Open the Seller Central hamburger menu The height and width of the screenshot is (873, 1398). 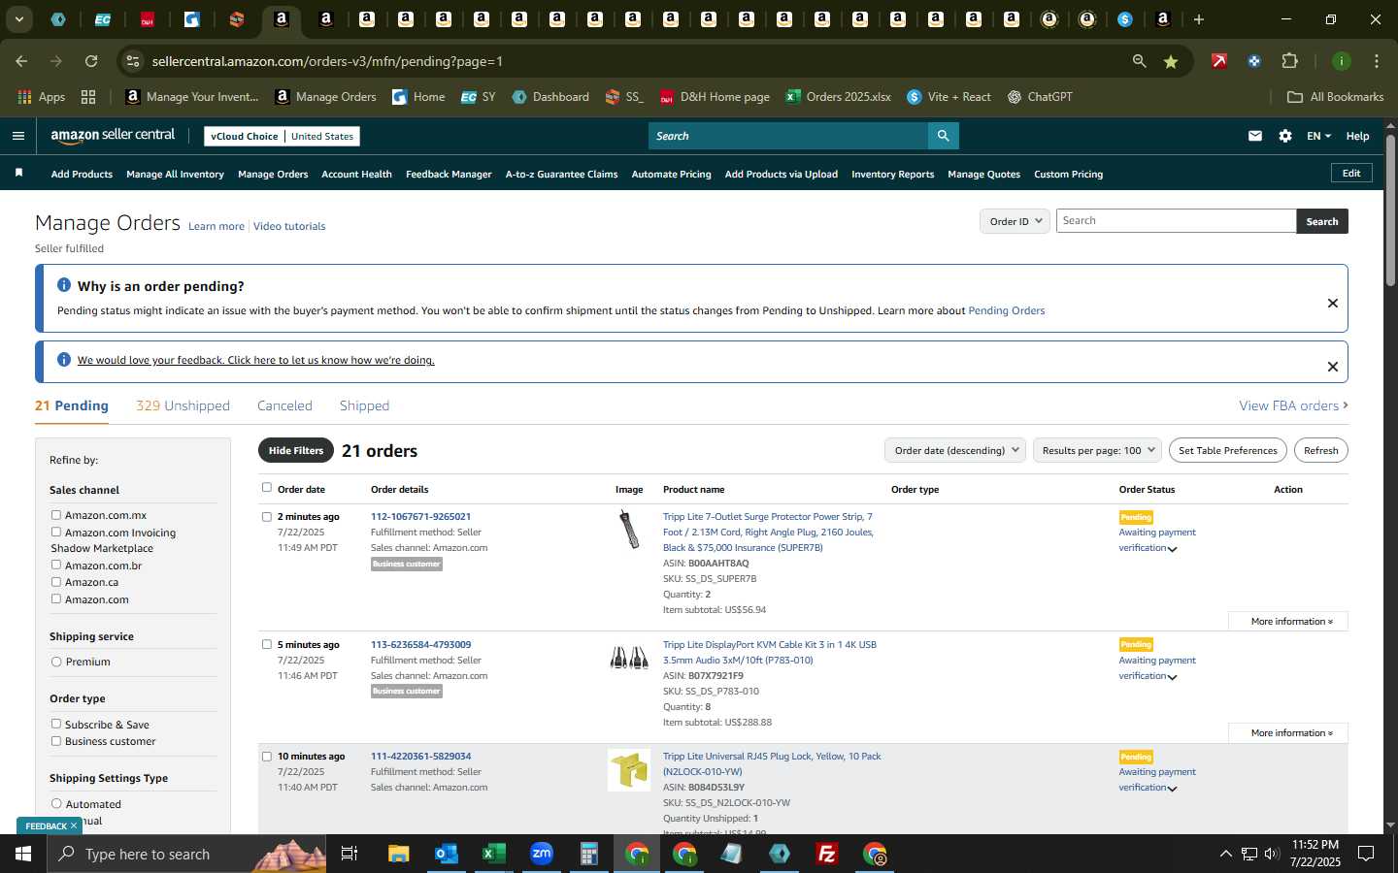18,136
